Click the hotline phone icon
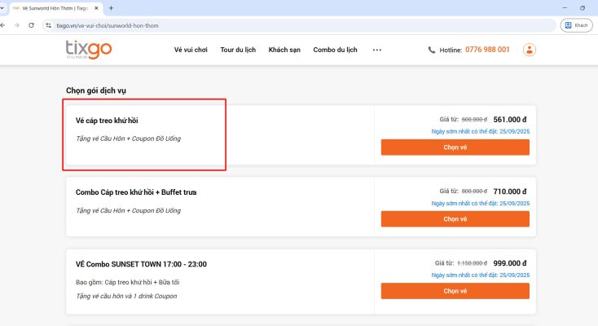Viewport: 598px width, 326px height. click(x=432, y=50)
